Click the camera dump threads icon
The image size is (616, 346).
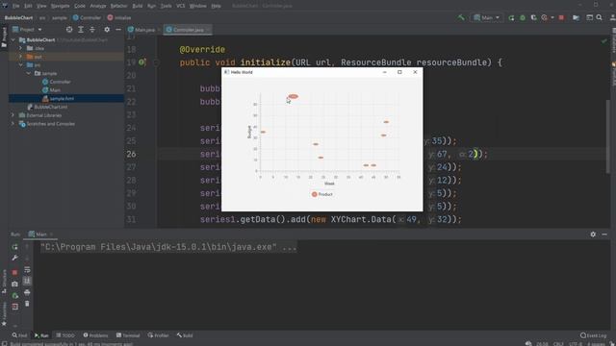pos(14,284)
